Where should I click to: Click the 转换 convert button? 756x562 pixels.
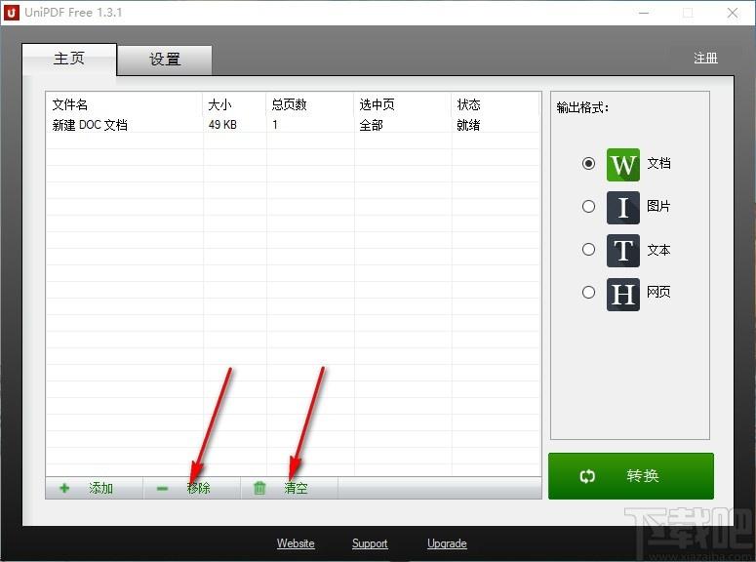(x=630, y=476)
